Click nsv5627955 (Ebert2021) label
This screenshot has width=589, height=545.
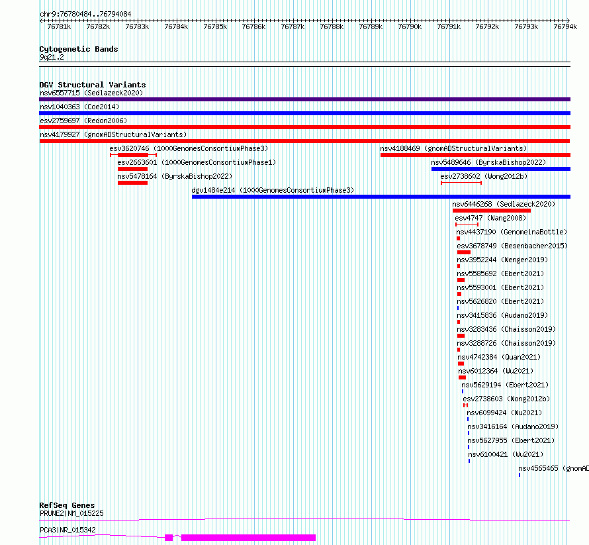(x=511, y=440)
